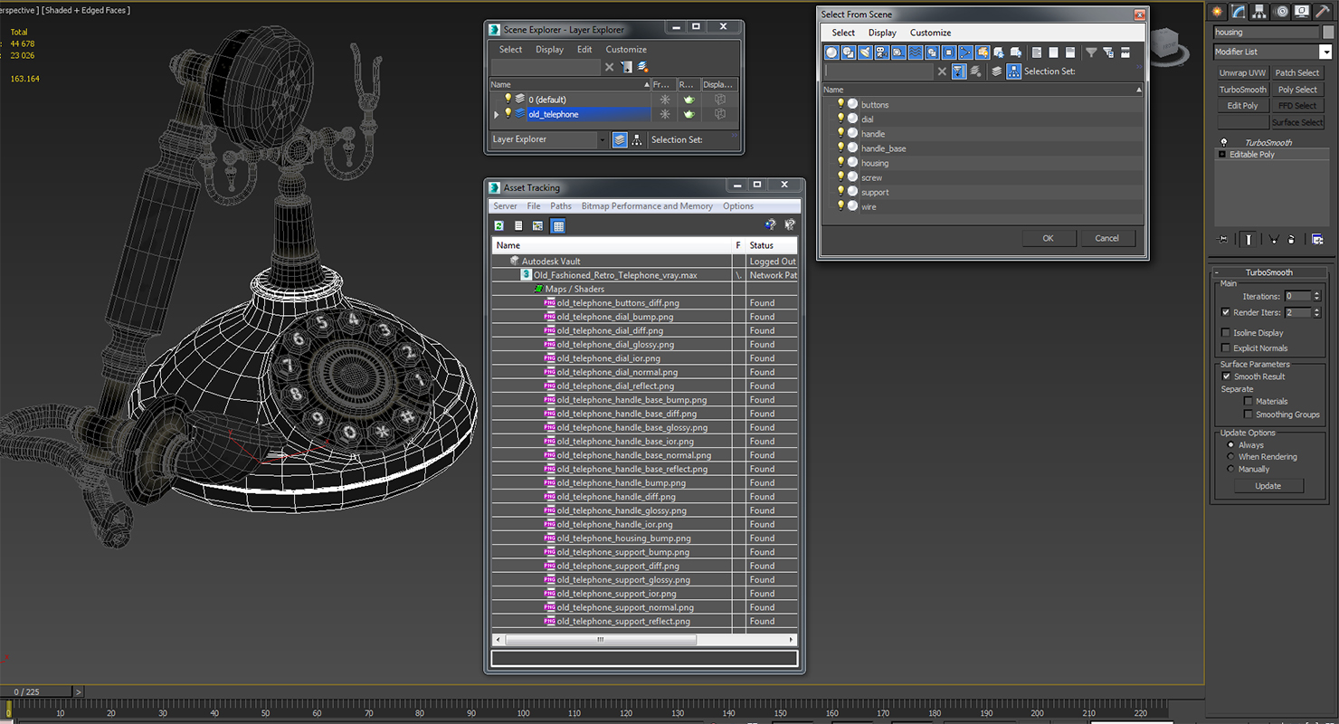The height and width of the screenshot is (724, 1339).
Task: Click Refresh icon in Asset Tracking toolbar
Action: pyautogui.click(x=499, y=226)
